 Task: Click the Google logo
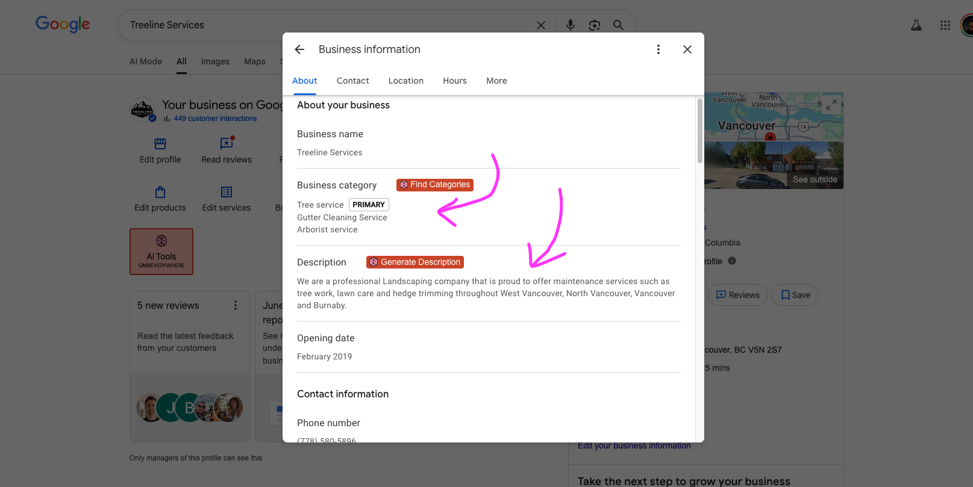63,24
